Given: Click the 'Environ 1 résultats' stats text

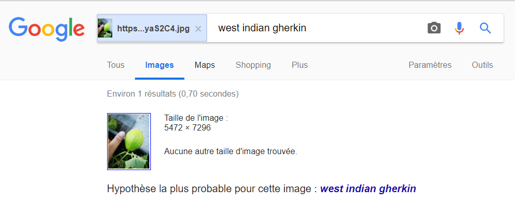Looking at the screenshot, I should pyautogui.click(x=173, y=94).
